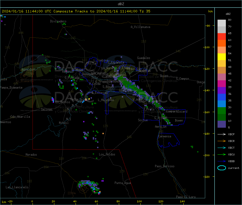The width and height of the screenshot is (242, 205).
Task: Click the 'dBZ' title at top
Action: 121,4
